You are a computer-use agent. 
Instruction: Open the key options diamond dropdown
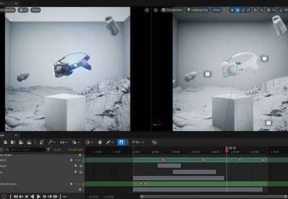click(x=89, y=142)
